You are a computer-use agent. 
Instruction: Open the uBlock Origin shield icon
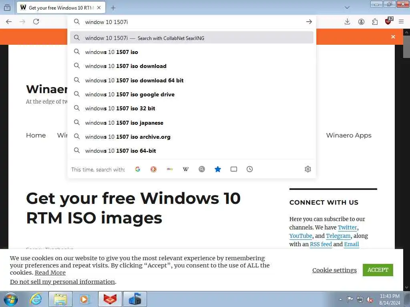point(388,21)
